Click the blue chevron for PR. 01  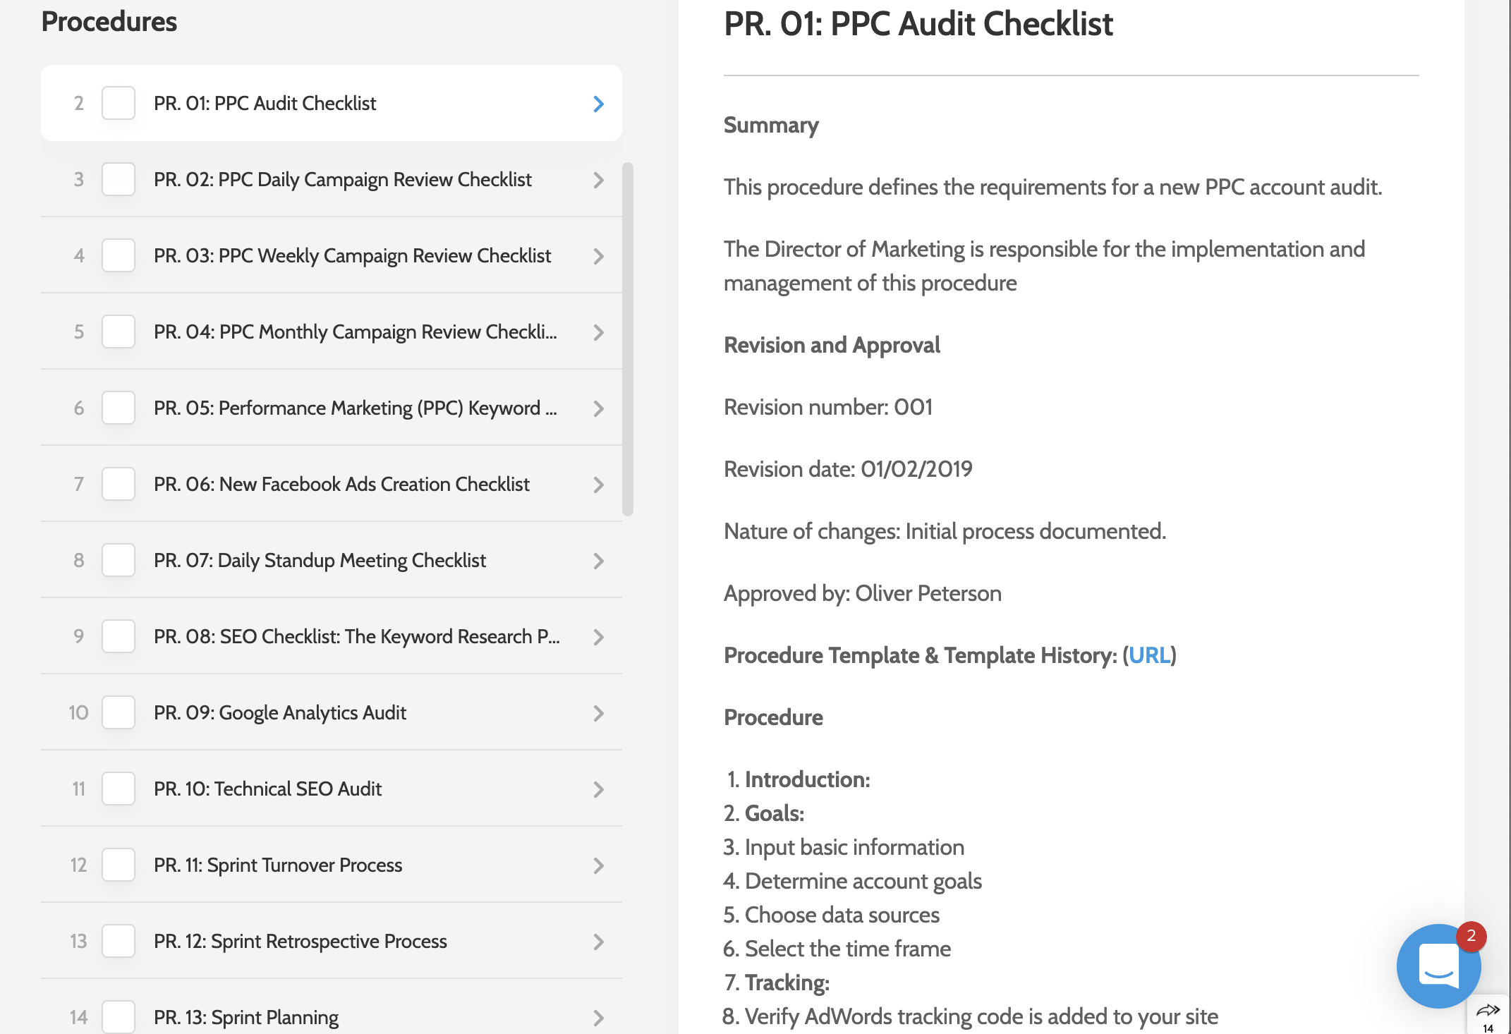click(x=599, y=104)
